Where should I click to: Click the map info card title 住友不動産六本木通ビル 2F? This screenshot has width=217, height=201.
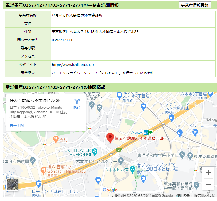35,100
